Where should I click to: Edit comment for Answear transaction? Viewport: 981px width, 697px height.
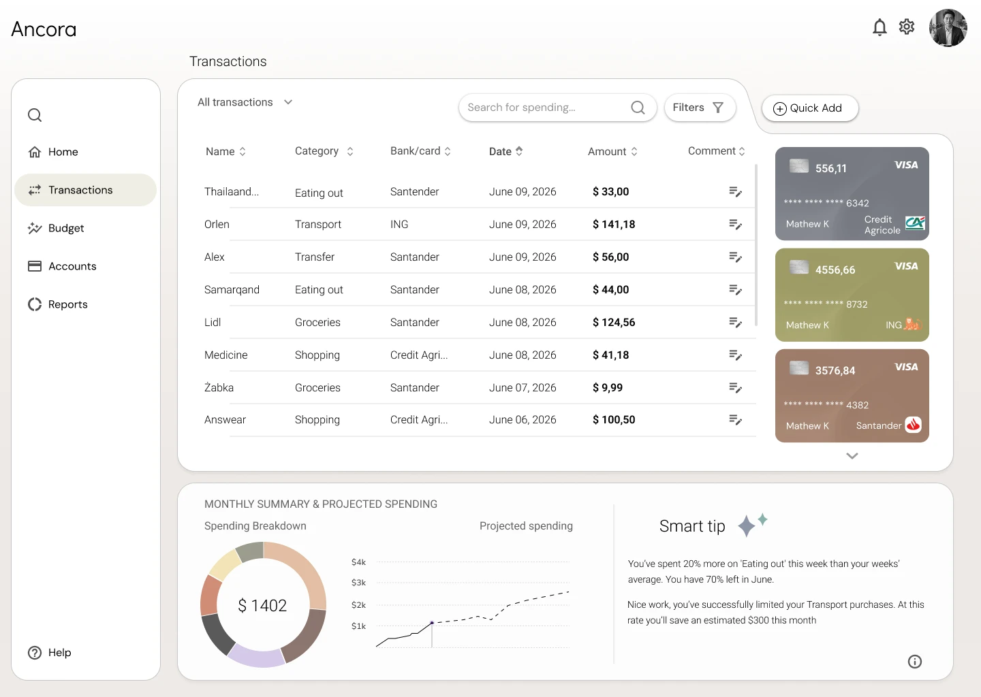coord(735,420)
